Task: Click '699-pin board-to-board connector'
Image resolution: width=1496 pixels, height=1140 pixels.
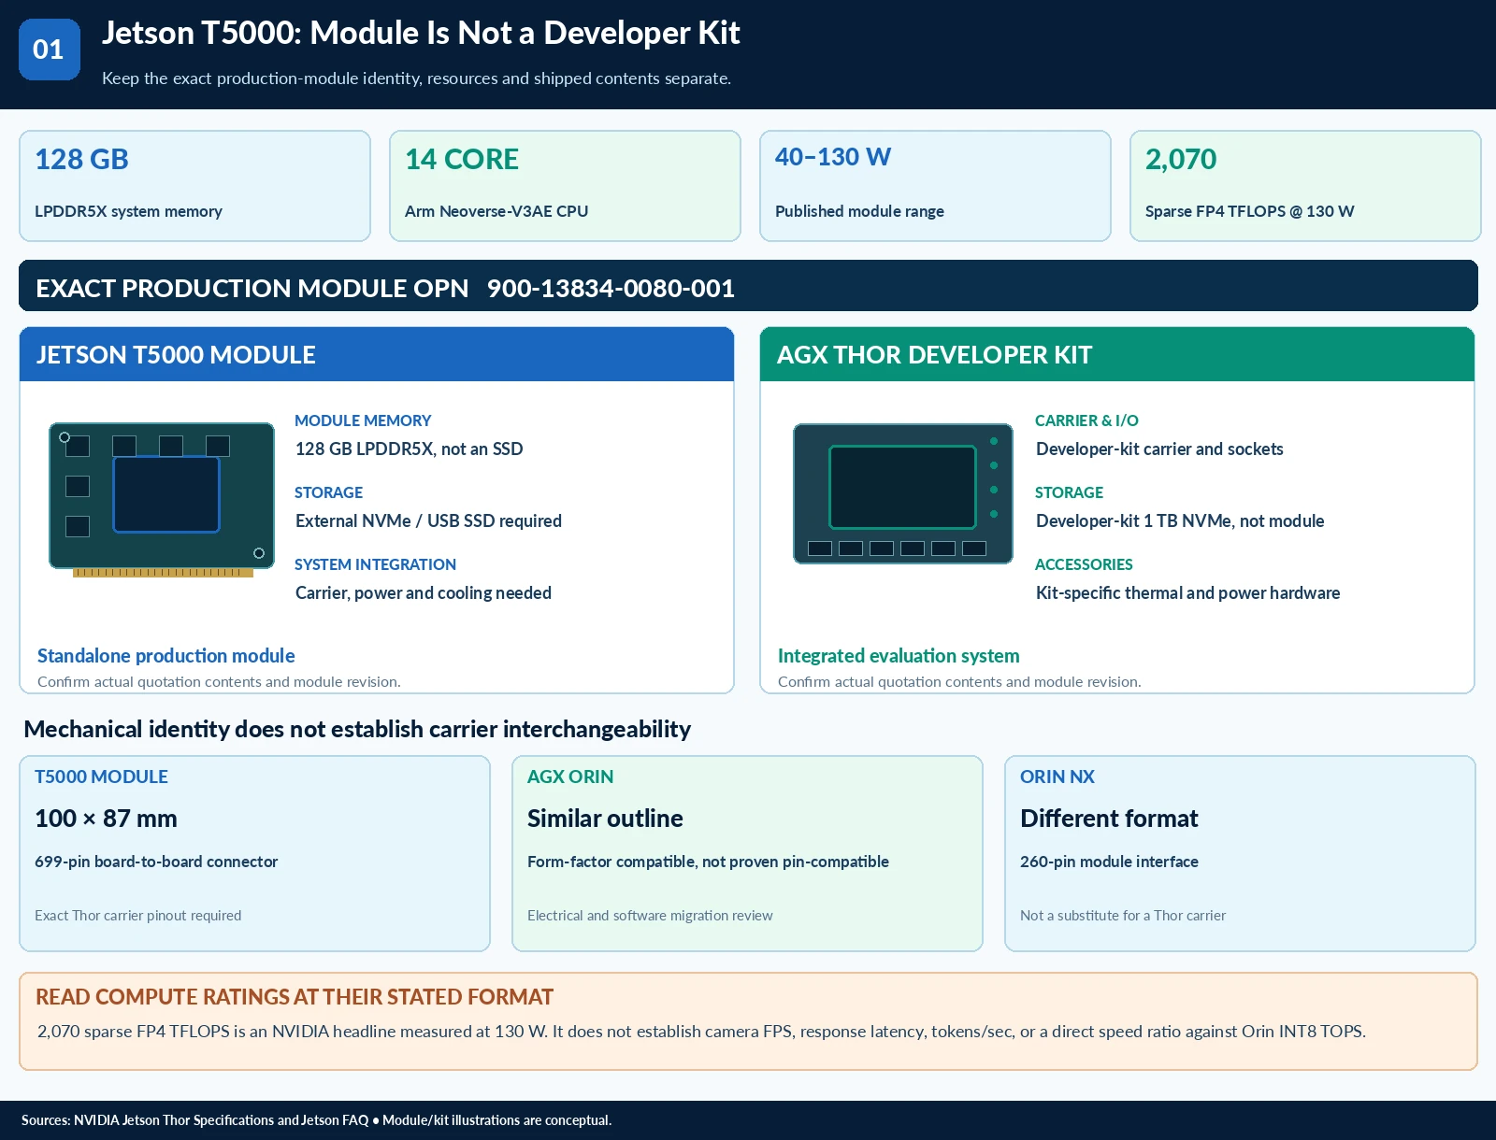Action: click(156, 861)
